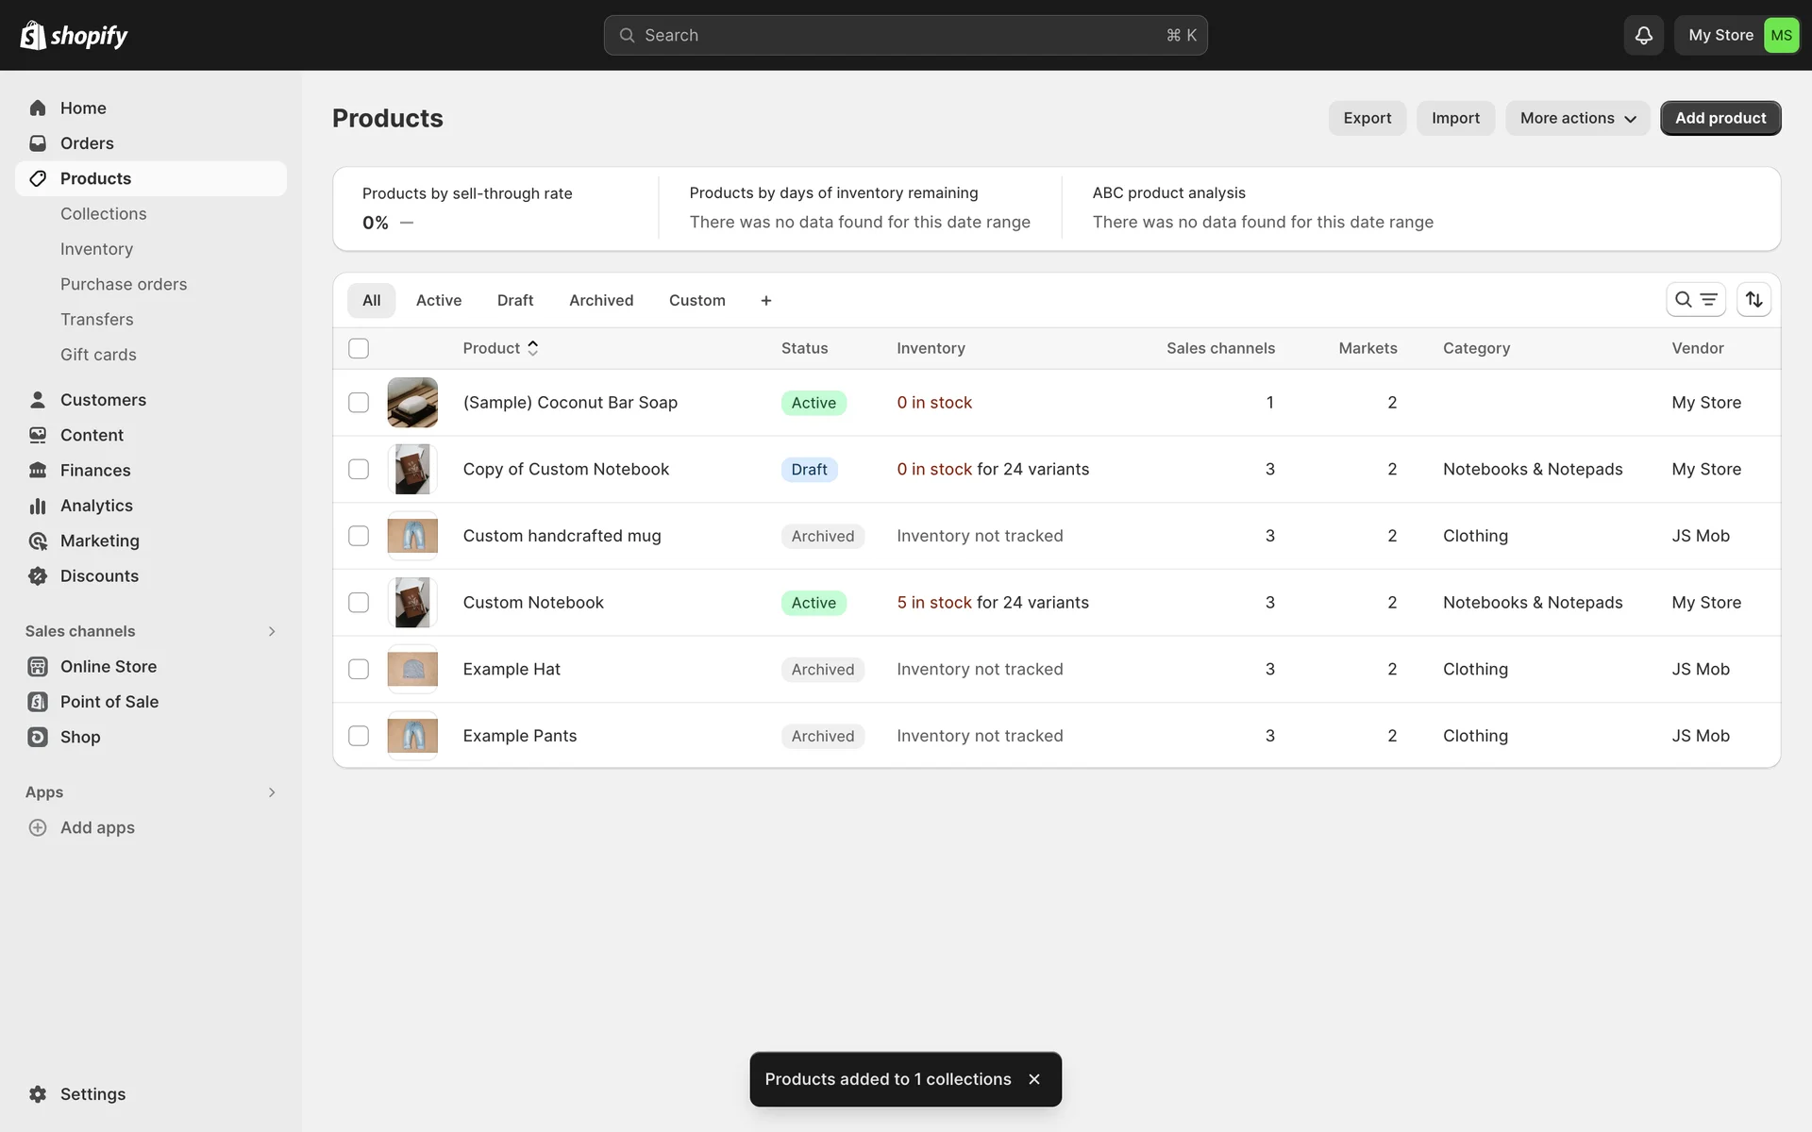This screenshot has height=1132, width=1812.
Task: Click the notifications bell icon
Action: 1643,35
